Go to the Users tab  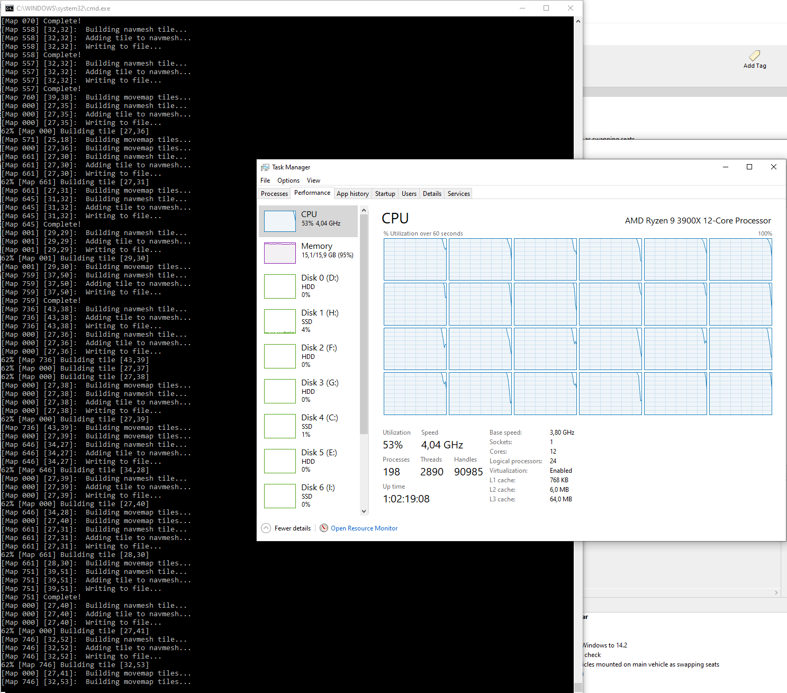pos(409,194)
